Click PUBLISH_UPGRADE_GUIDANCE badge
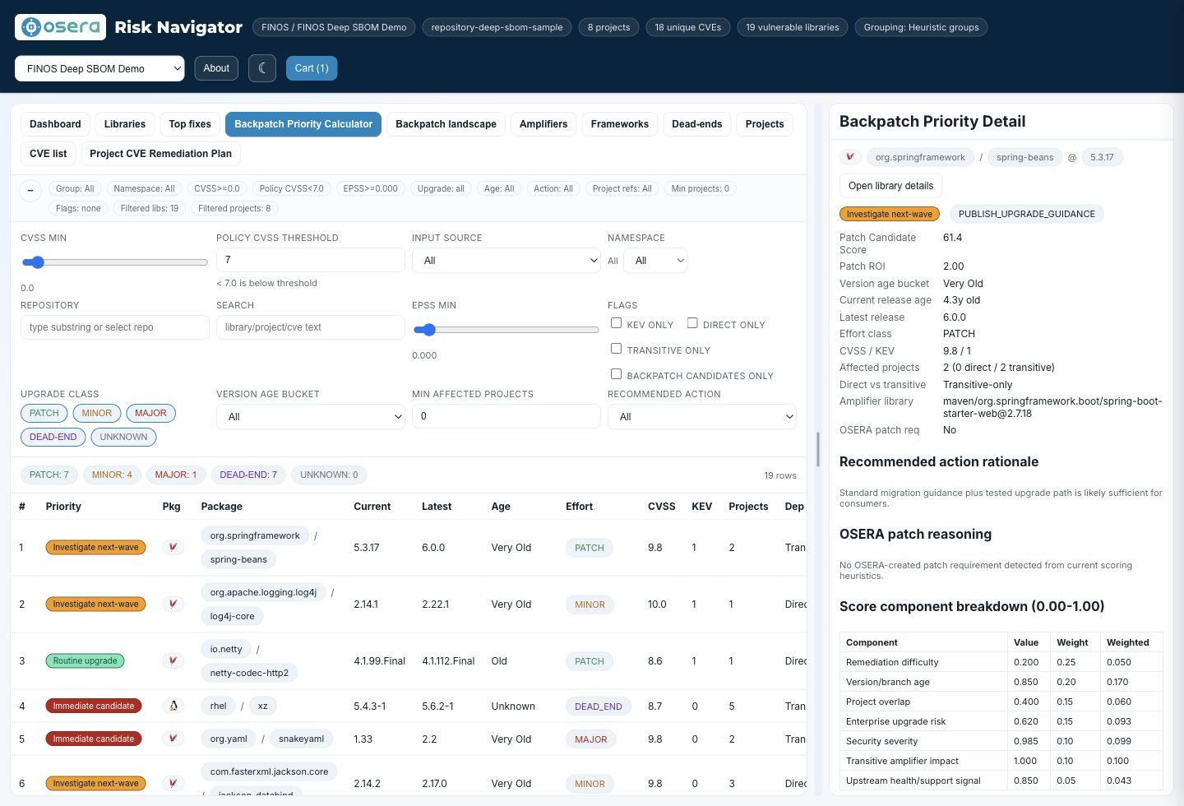Screen dimensions: 1184x806 (x=1027, y=214)
